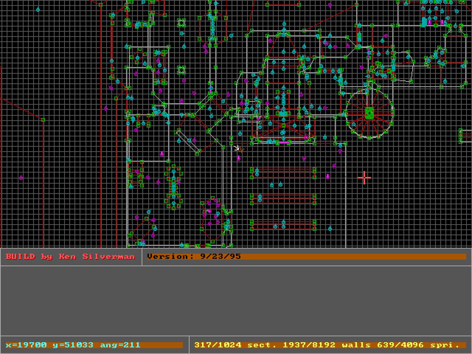
Task: Select the lone magenta sprite at far left
Action: point(21,178)
